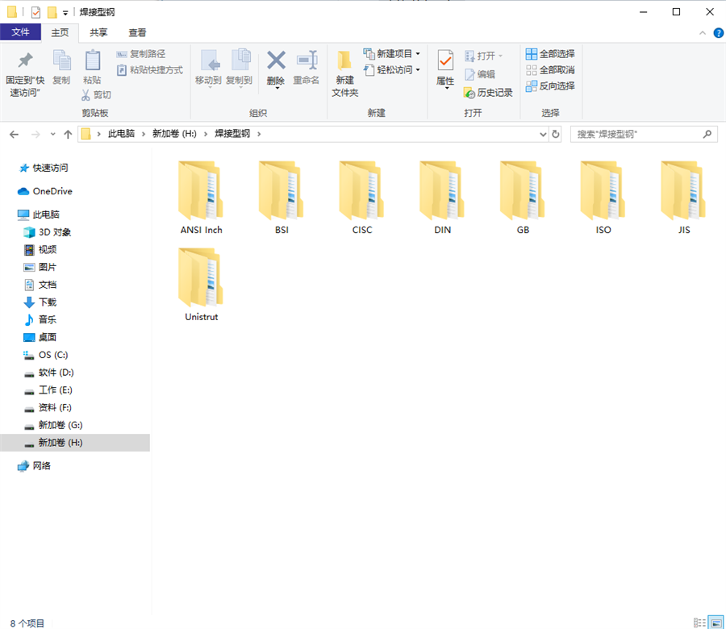This screenshot has height=629, width=726.
Task: Pin folder to Quick access
Action: (x=25, y=73)
